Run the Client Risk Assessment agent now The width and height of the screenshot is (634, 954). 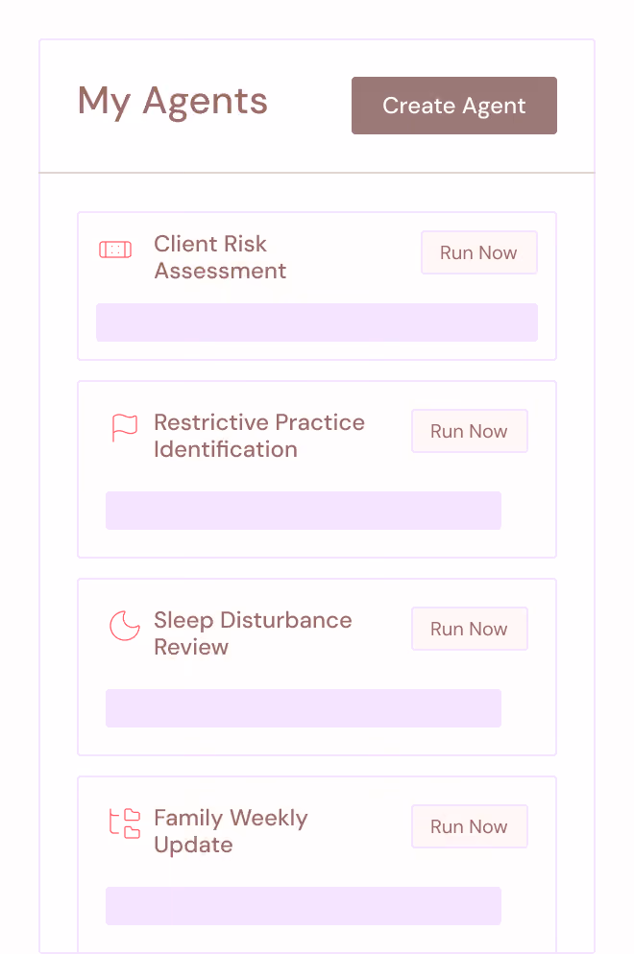478,252
